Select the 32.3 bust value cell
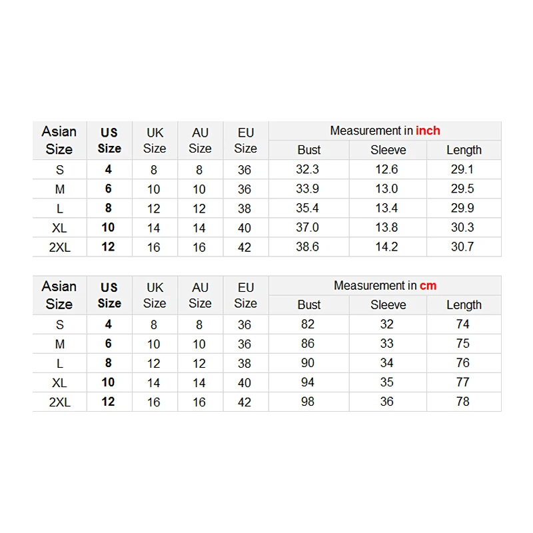Viewport: 533px width, 533px height. [x=308, y=170]
